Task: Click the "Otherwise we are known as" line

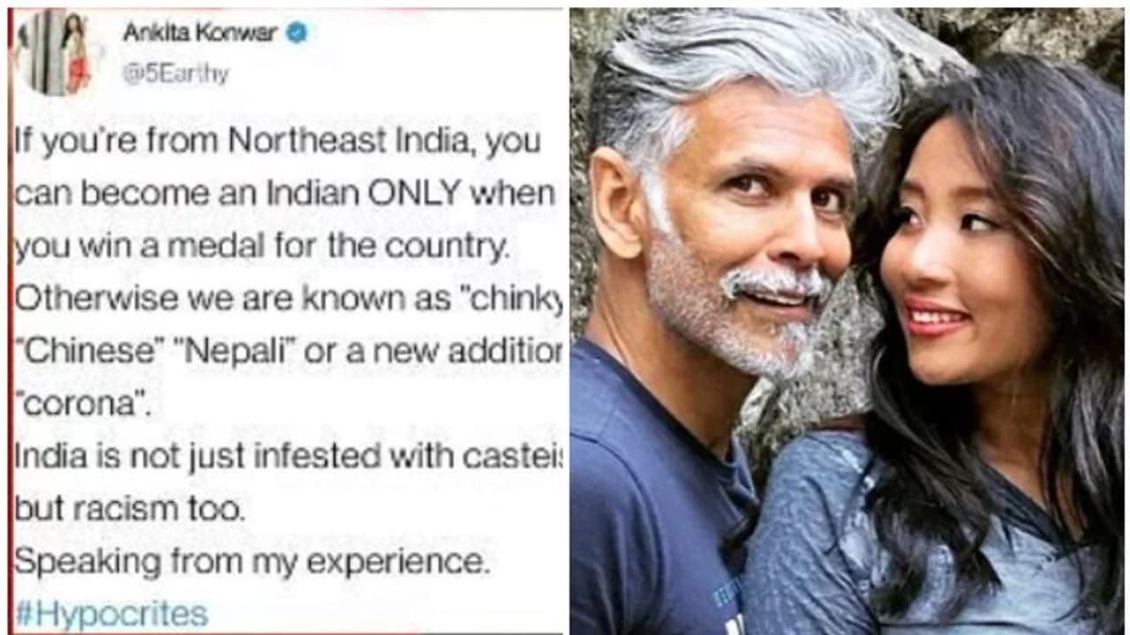Action: point(288,299)
